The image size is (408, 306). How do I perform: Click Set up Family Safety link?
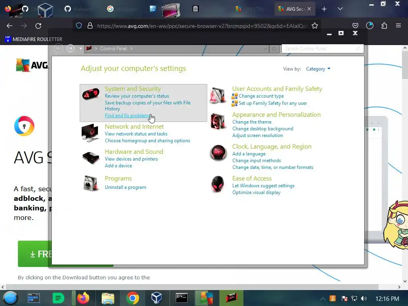(273, 103)
